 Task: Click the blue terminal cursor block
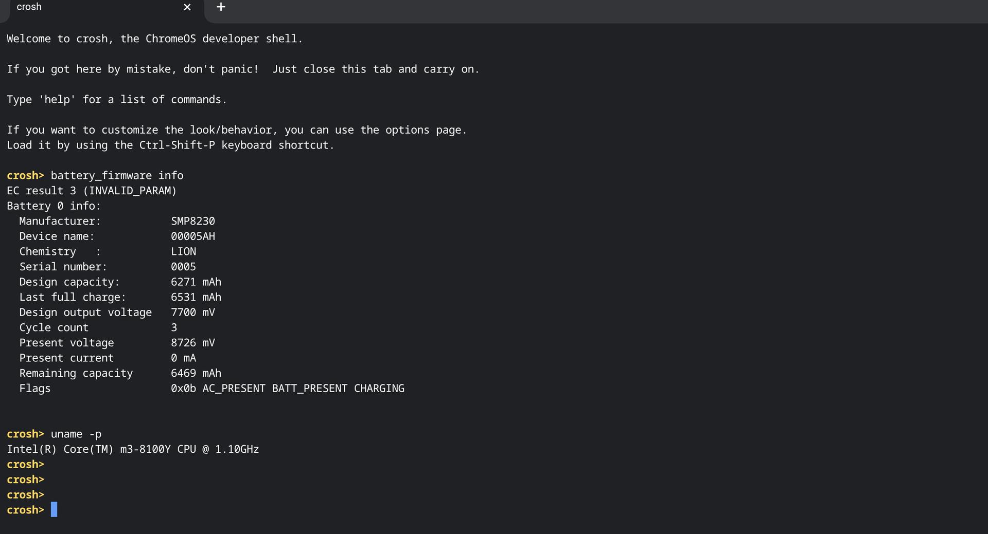point(54,510)
